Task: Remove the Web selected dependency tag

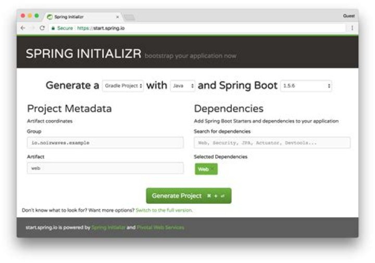Action: 213,169
